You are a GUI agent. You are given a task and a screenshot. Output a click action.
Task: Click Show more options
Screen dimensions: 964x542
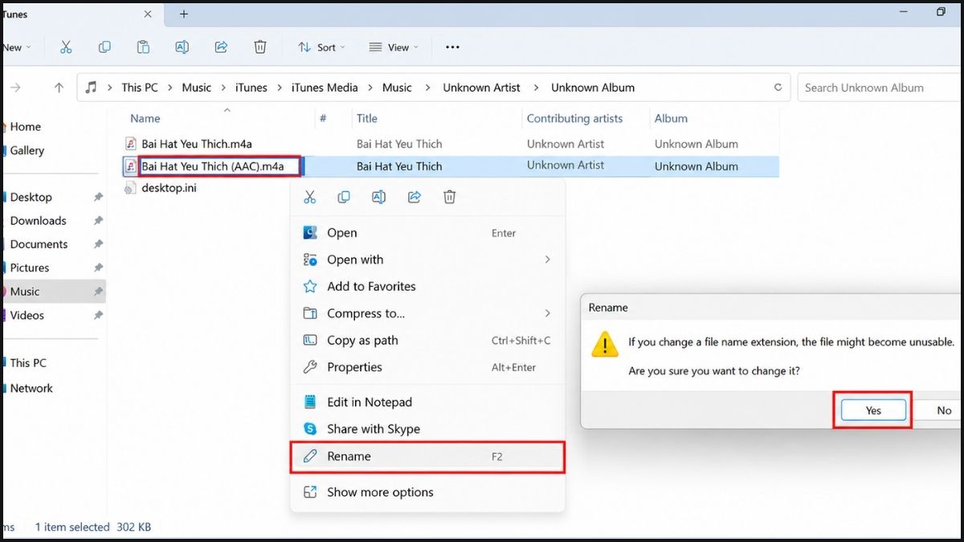pos(427,492)
